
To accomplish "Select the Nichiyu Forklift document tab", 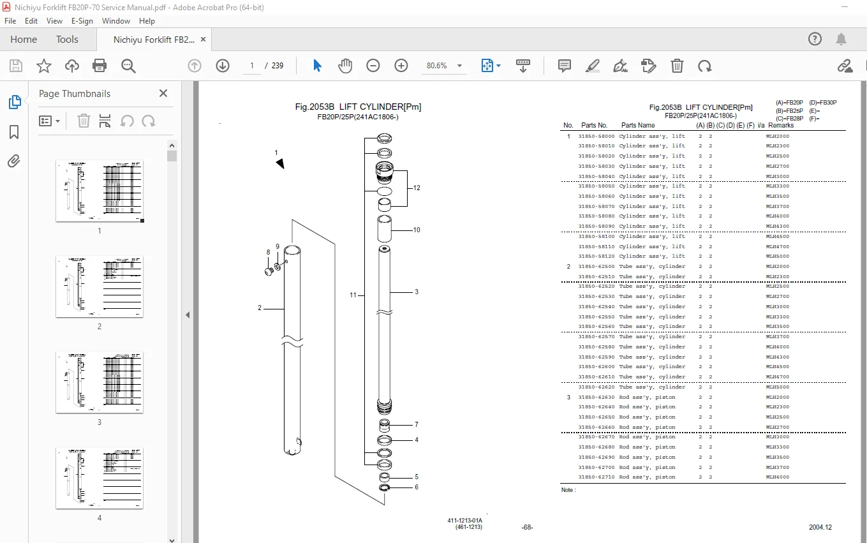I will point(154,40).
